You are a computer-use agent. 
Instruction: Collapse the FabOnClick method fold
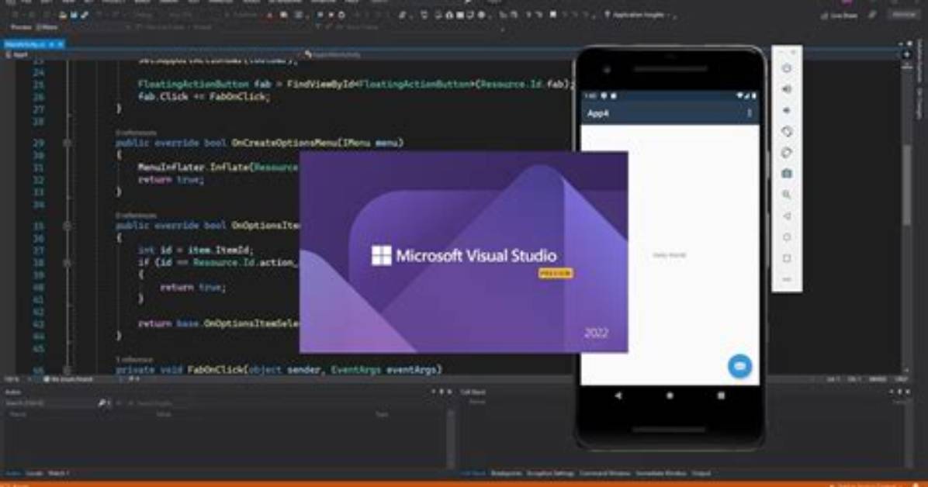click(x=67, y=370)
